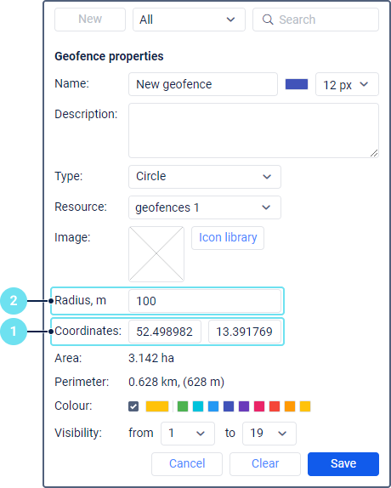Click the New button
The width and height of the screenshot is (391, 488).
click(90, 20)
